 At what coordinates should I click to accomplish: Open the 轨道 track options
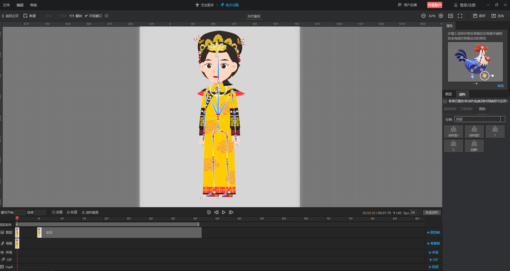72,212
